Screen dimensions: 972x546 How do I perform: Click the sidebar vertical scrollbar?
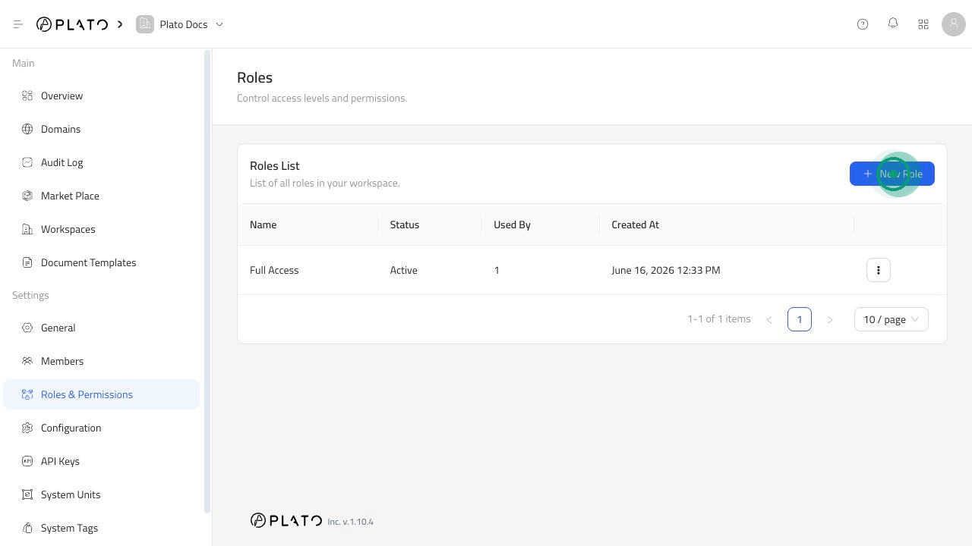click(x=207, y=282)
